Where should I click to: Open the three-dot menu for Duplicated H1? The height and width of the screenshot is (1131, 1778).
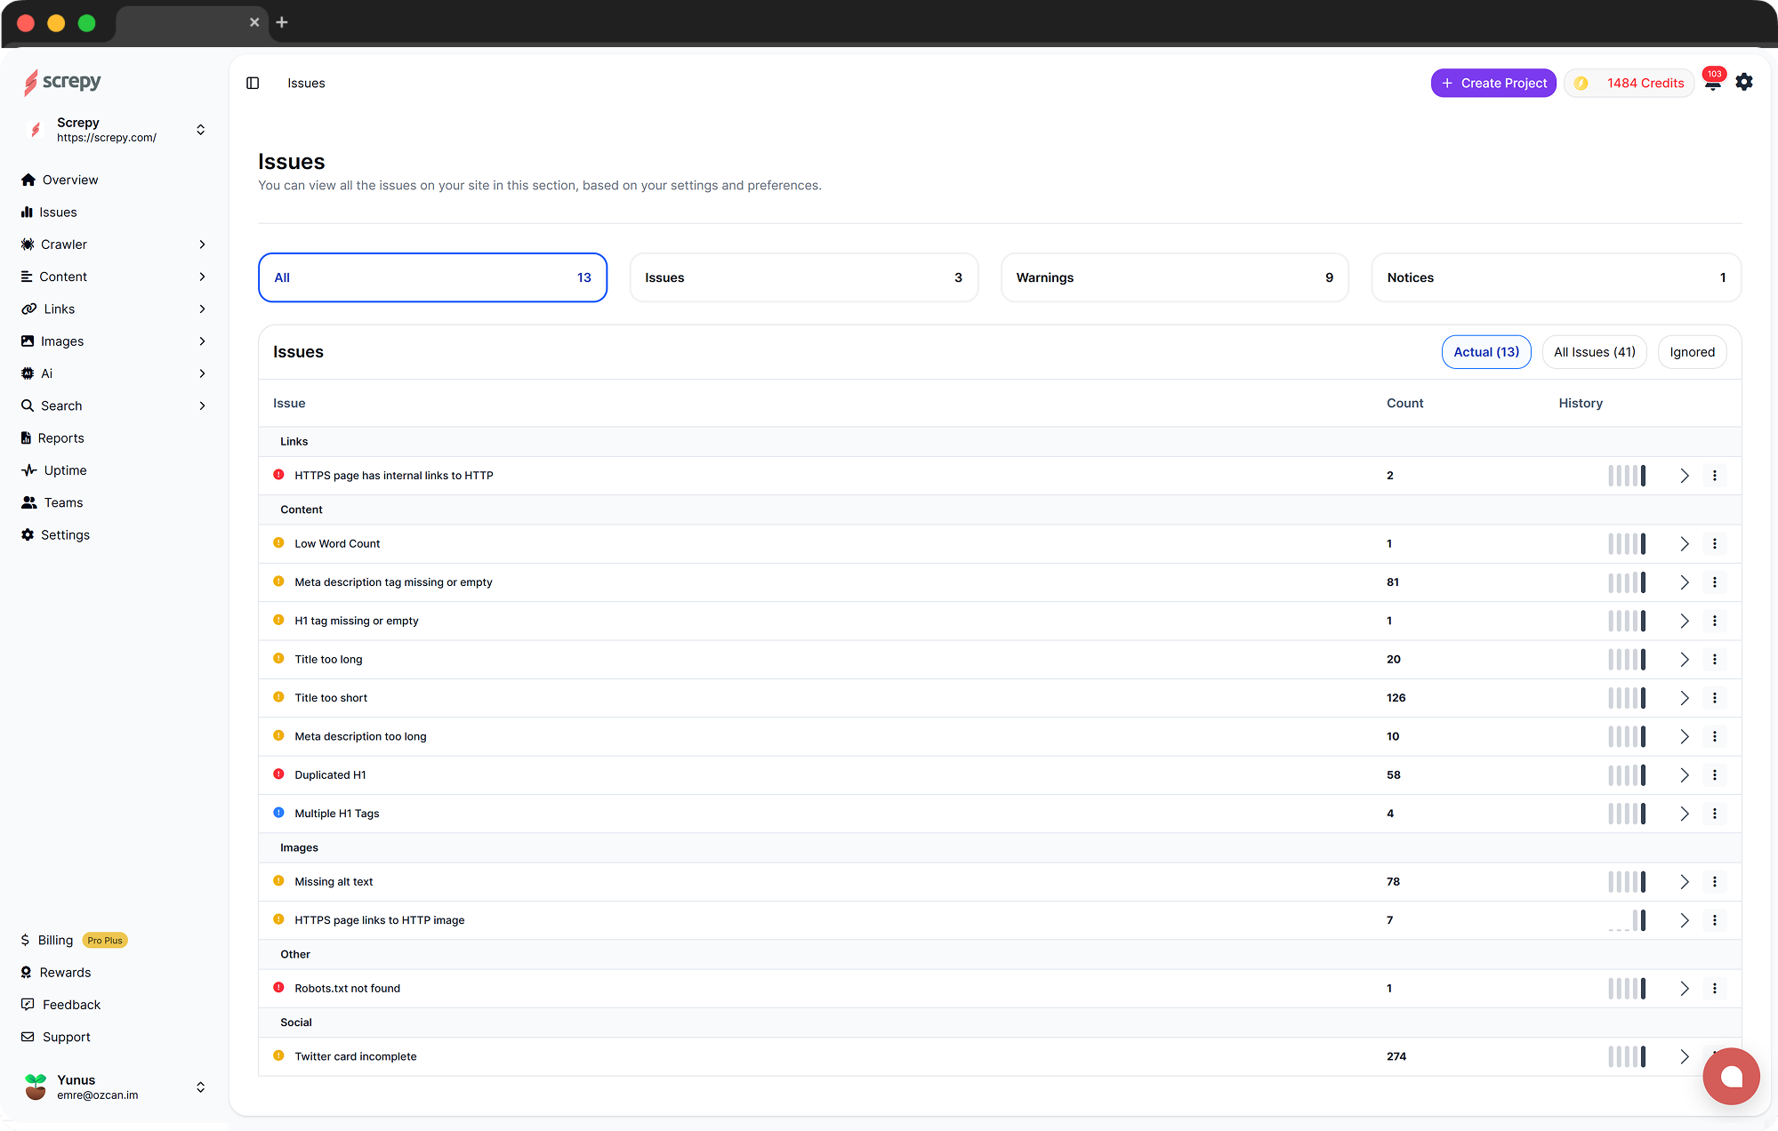tap(1715, 775)
